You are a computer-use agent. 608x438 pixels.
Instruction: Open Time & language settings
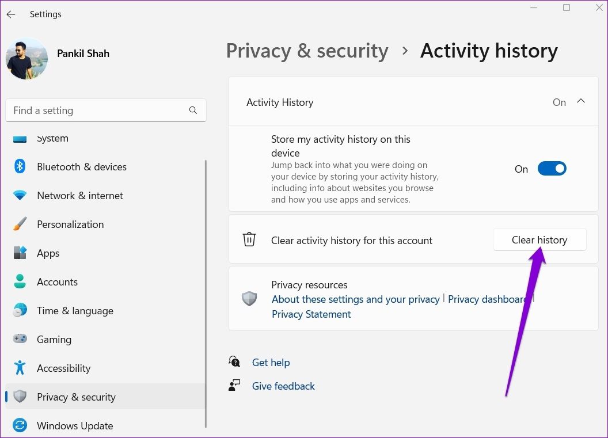click(75, 311)
